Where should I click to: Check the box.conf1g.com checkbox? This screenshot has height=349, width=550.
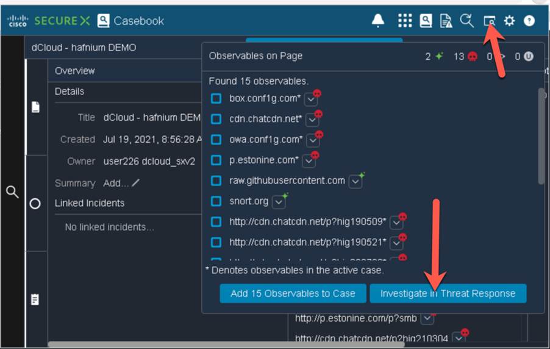pos(216,98)
